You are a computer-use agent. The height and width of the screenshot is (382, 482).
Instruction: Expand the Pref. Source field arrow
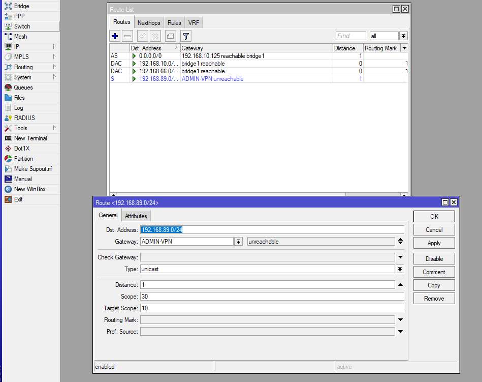pos(400,332)
